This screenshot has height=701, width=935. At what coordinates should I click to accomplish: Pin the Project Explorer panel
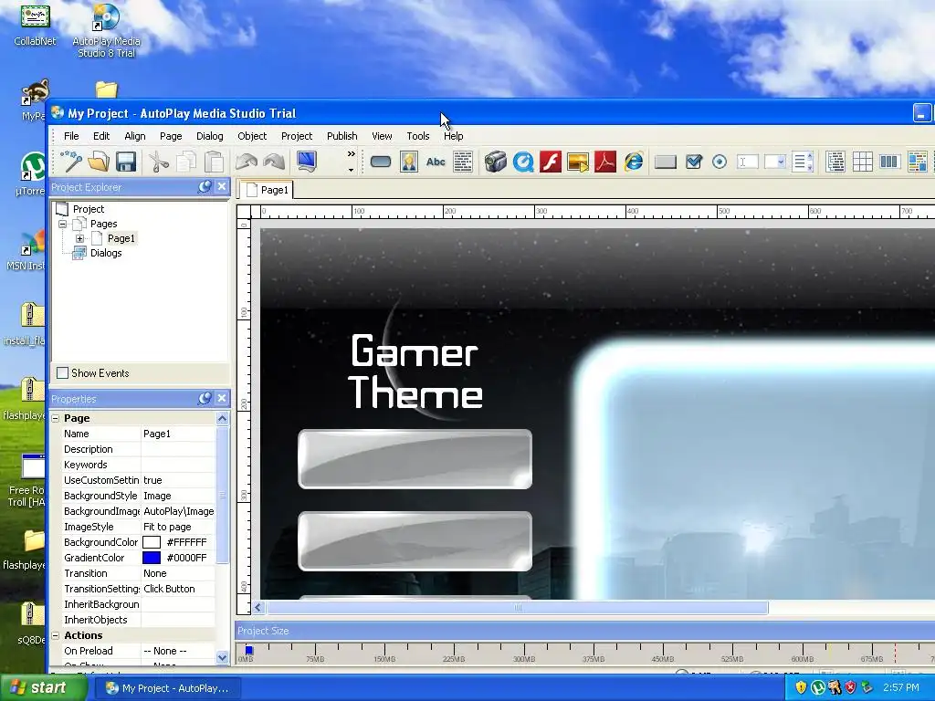[x=205, y=186]
